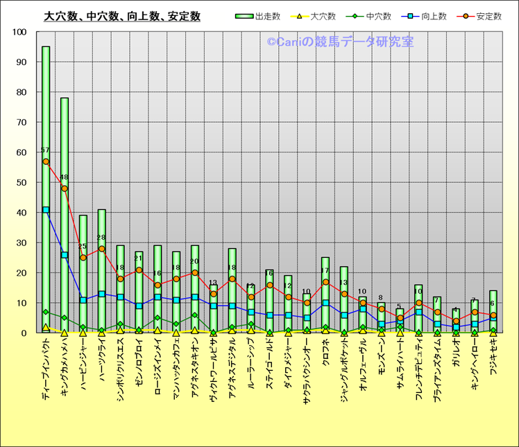The height and width of the screenshot is (447, 519).
Task: Select the orange 安定数 marker labeled 57
Action: tap(46, 161)
